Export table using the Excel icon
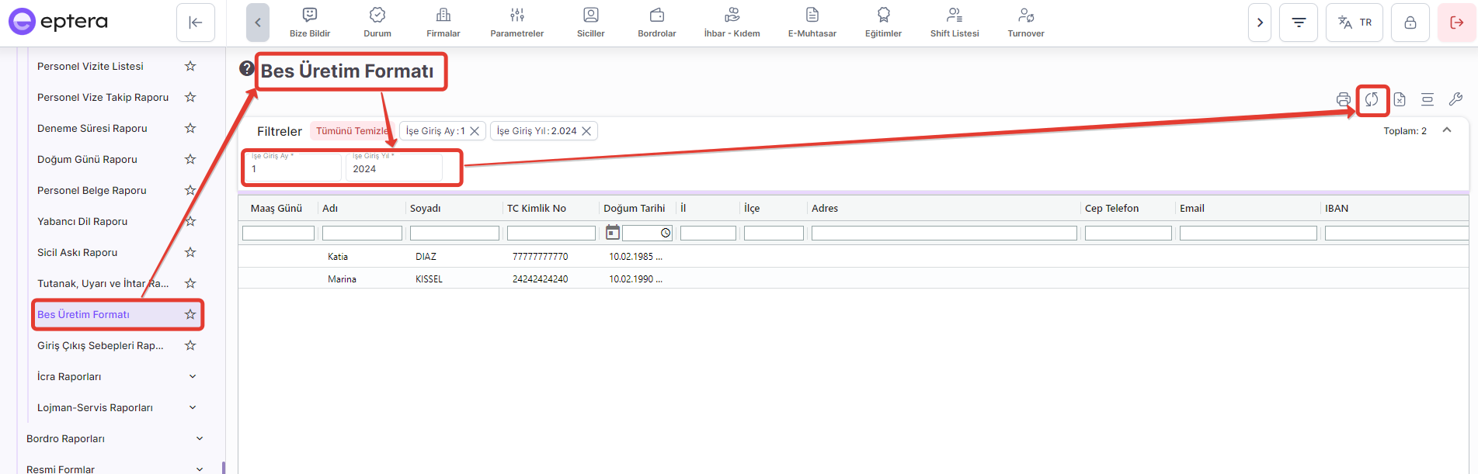Viewport: 1478px width, 474px height. tap(1400, 99)
